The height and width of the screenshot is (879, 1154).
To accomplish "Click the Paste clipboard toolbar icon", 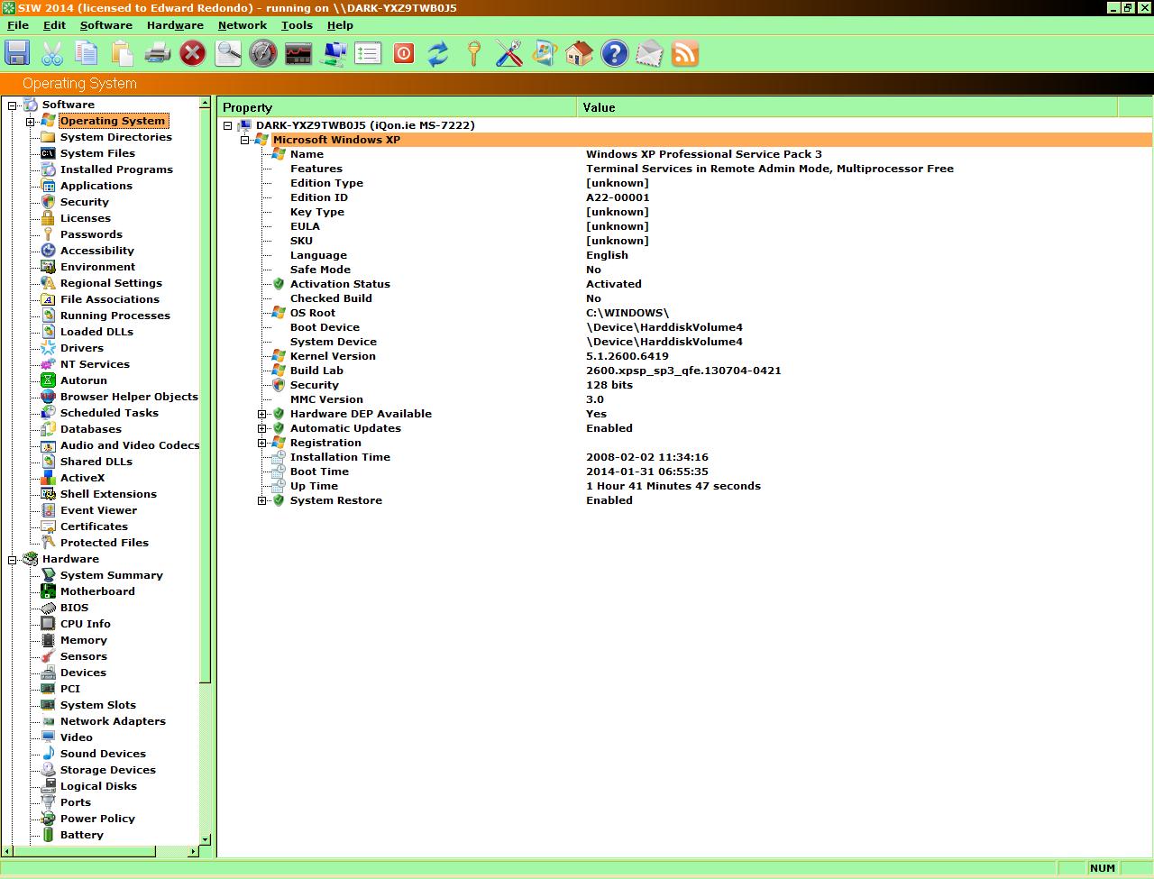I will [122, 53].
